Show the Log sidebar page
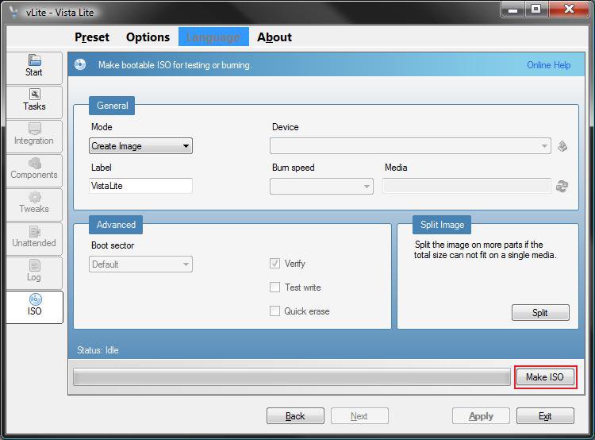 [34, 272]
